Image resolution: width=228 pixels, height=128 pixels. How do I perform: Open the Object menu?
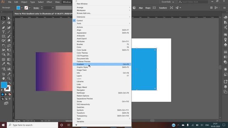click(24, 2)
